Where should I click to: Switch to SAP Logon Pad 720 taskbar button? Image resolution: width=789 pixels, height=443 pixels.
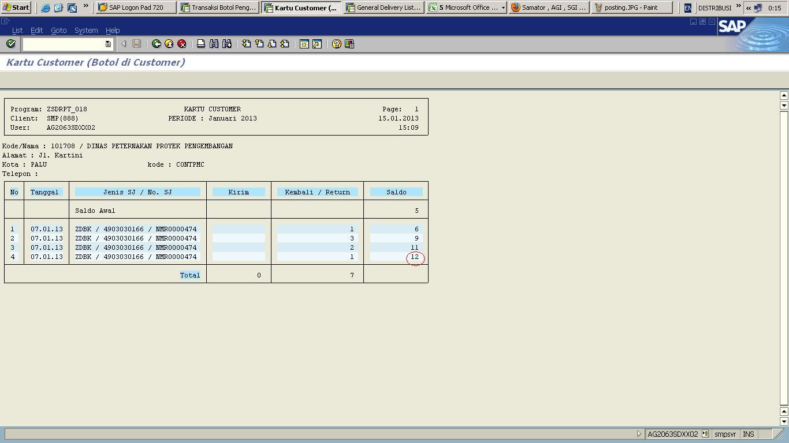[136, 7]
